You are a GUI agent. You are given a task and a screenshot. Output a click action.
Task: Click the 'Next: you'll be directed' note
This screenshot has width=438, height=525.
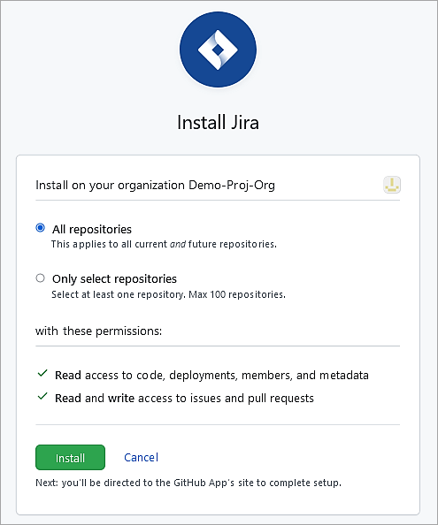click(x=188, y=483)
